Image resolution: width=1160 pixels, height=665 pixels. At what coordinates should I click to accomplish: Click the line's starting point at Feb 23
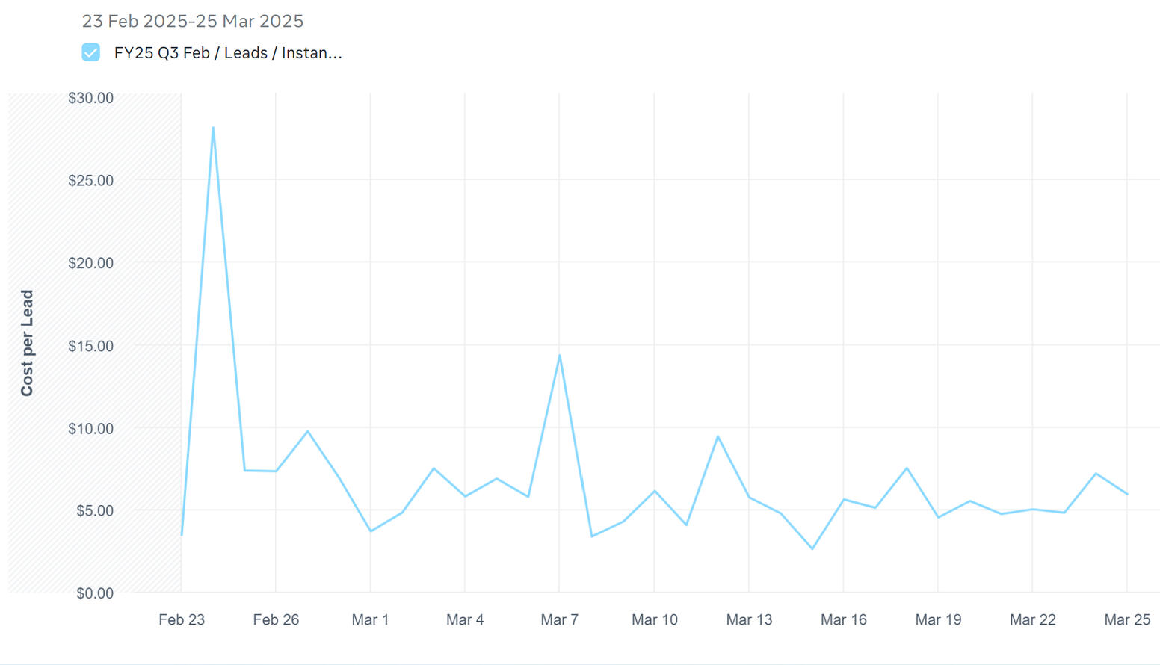pos(182,535)
